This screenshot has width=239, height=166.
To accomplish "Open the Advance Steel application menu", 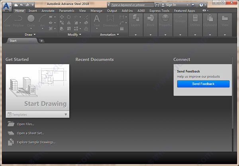I will [7, 7].
